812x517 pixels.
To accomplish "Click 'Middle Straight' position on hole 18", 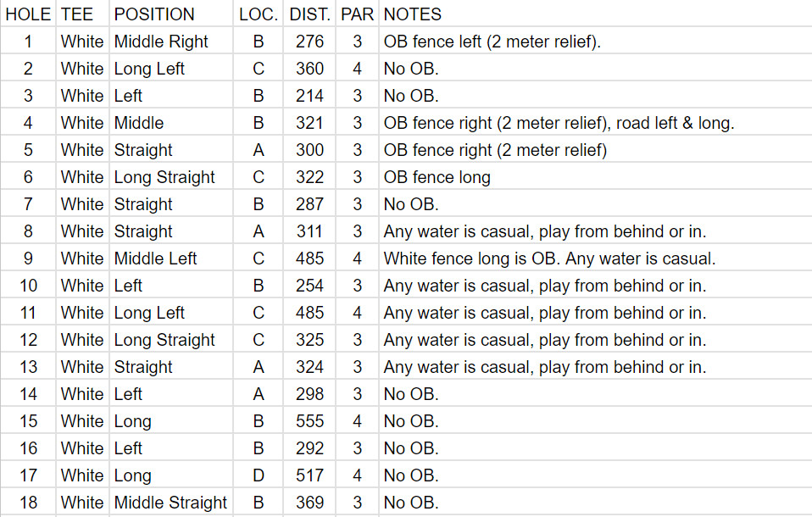I will click(x=171, y=503).
